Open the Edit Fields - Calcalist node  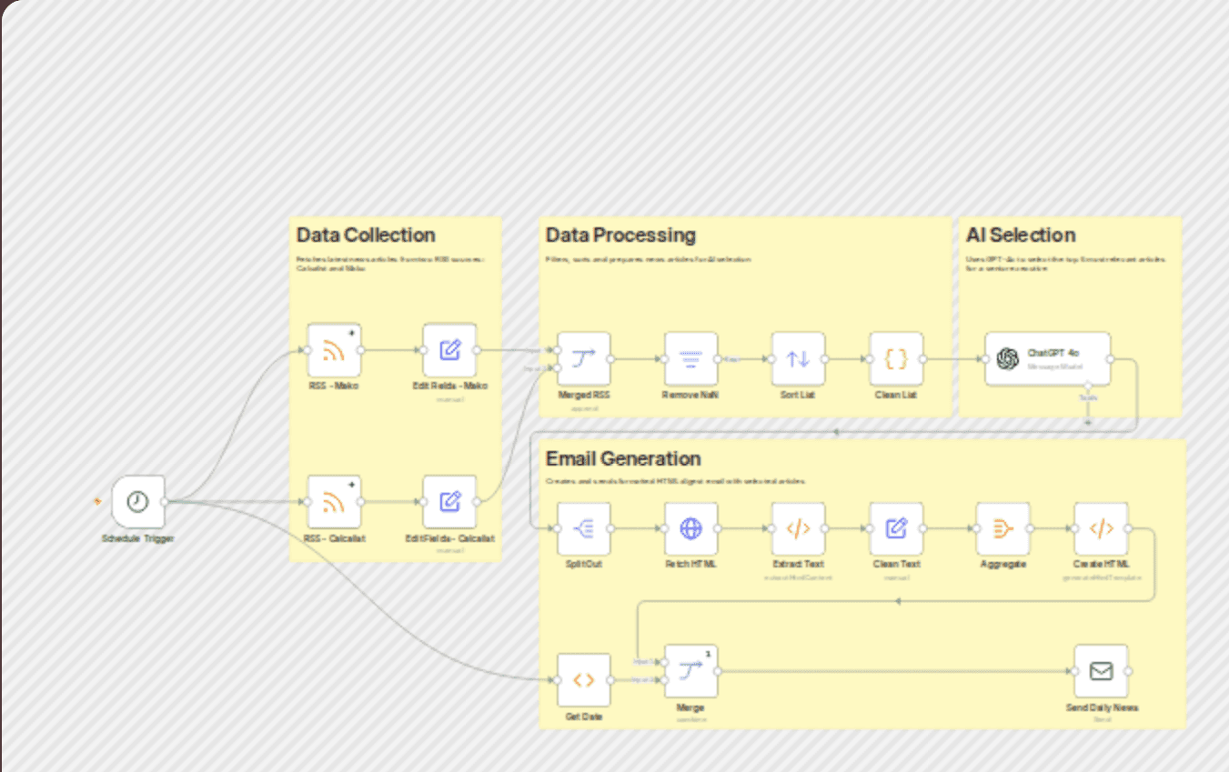[449, 502]
